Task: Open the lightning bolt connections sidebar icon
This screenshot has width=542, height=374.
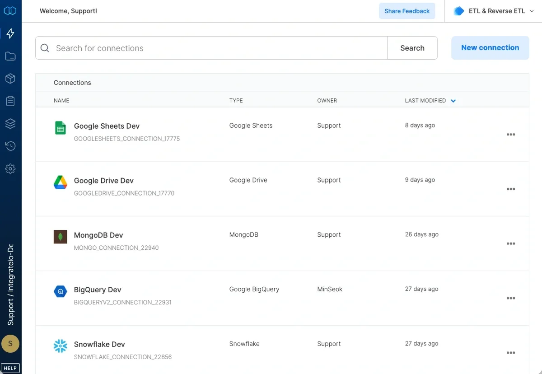Action: point(10,33)
